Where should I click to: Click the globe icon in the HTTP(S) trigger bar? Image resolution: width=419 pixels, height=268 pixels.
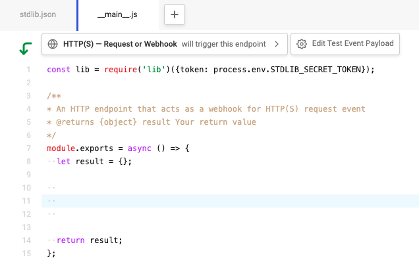pos(53,44)
